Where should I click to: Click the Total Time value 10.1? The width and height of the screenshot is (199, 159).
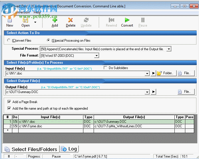(x=185, y=156)
